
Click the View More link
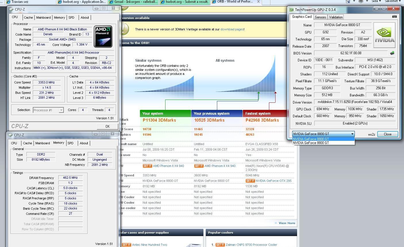(287, 223)
